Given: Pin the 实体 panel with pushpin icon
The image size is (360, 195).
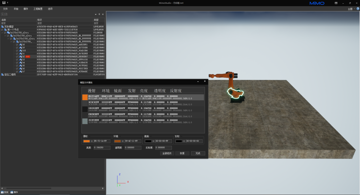Looking at the screenshot, I should click(x=99, y=14).
